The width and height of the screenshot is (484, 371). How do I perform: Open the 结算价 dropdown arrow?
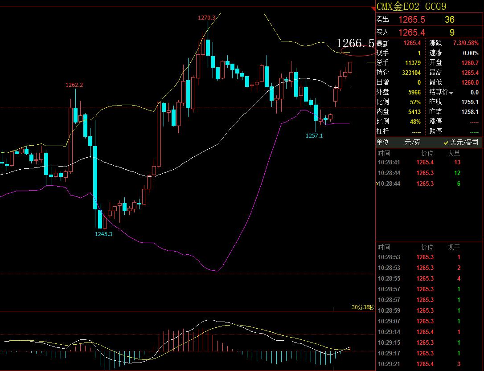pos(451,93)
